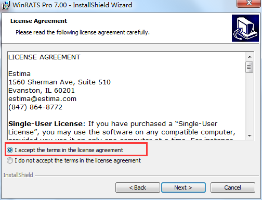Click the scrollbar thumb in the license box
This screenshot has height=200, width=262.
click(250, 67)
